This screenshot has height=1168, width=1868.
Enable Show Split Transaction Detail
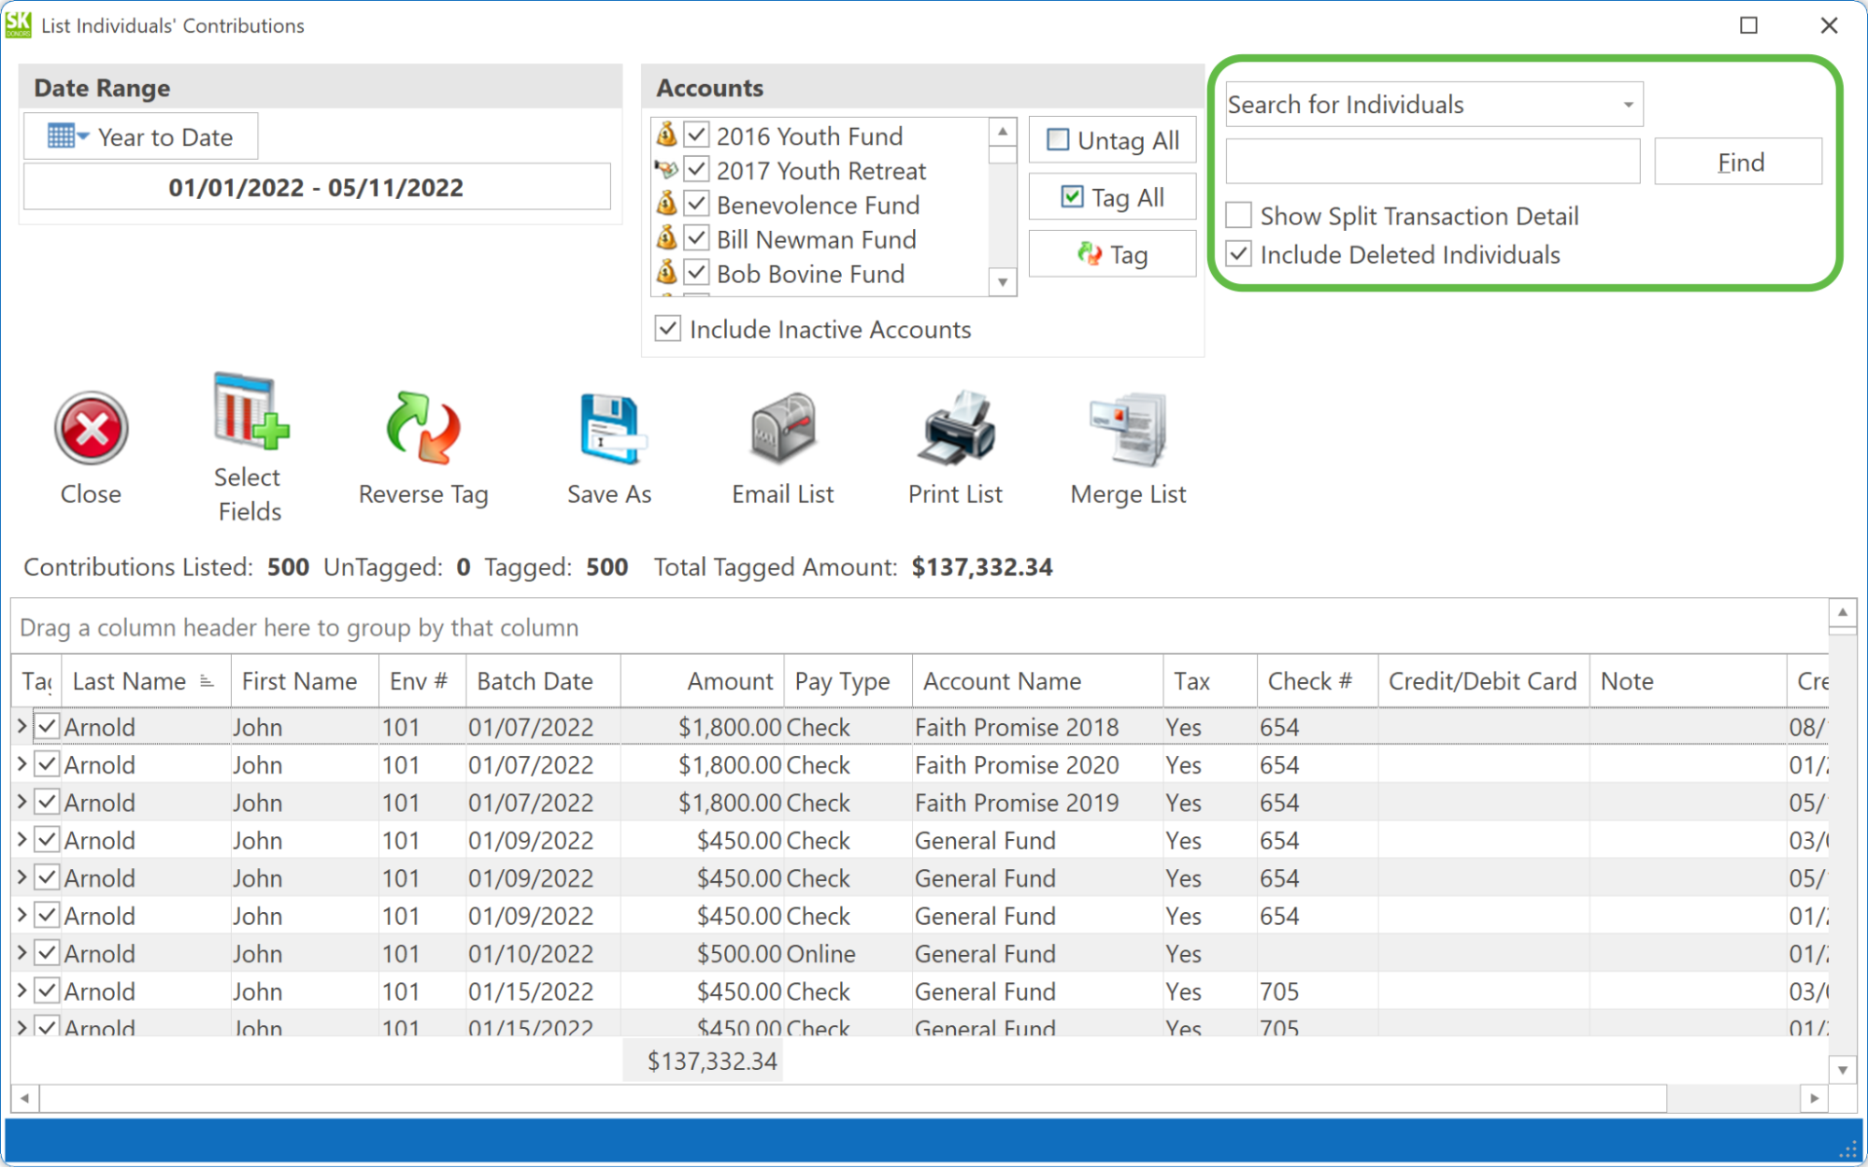(1239, 215)
